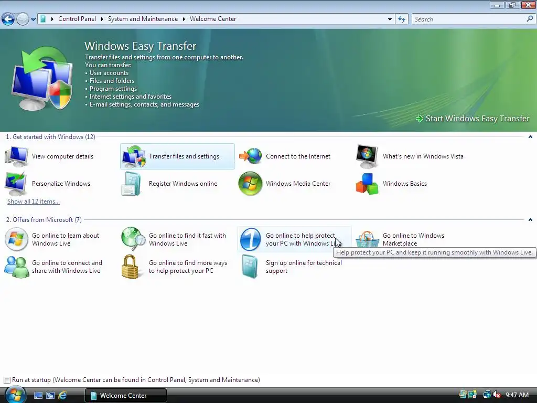Click Control Panel breadcrumb
The image size is (537, 403).
pos(77,19)
